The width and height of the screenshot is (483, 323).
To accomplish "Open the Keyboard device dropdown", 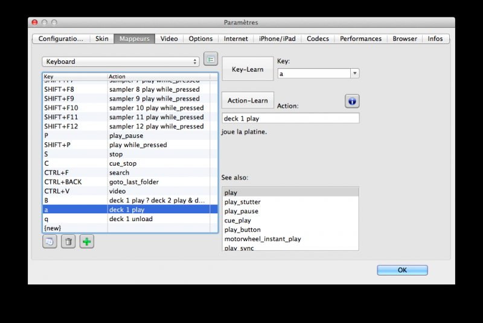I will point(121,61).
